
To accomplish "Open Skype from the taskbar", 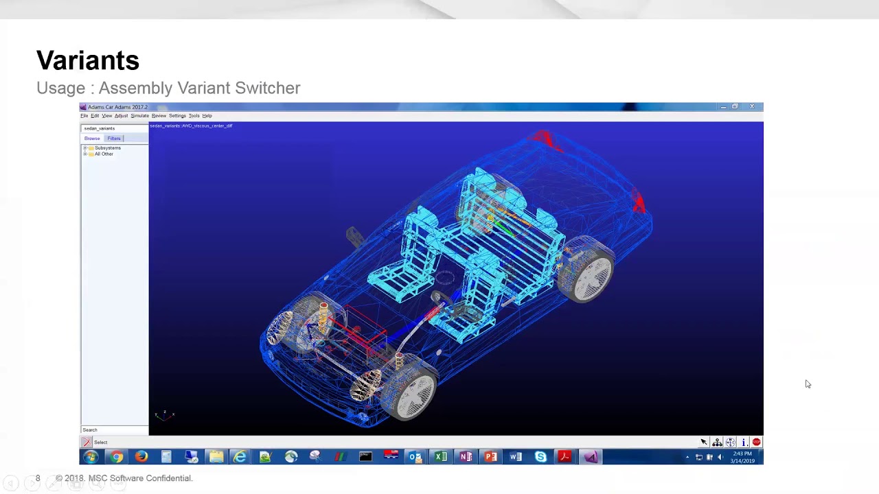I will [x=540, y=457].
